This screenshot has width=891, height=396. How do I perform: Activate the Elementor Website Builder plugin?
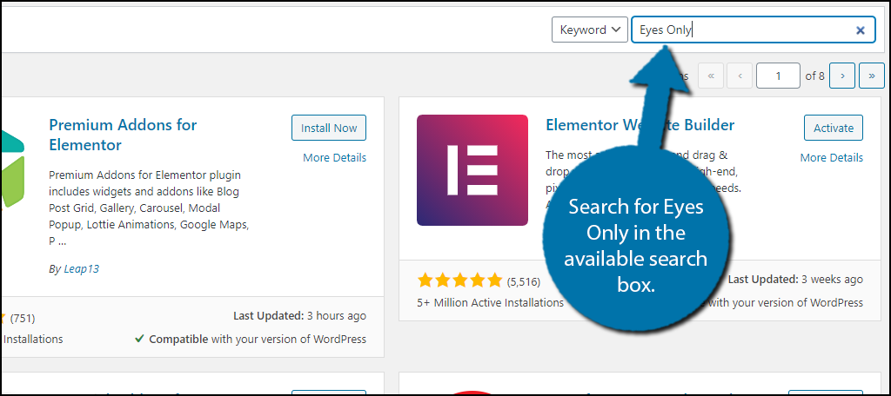point(834,128)
